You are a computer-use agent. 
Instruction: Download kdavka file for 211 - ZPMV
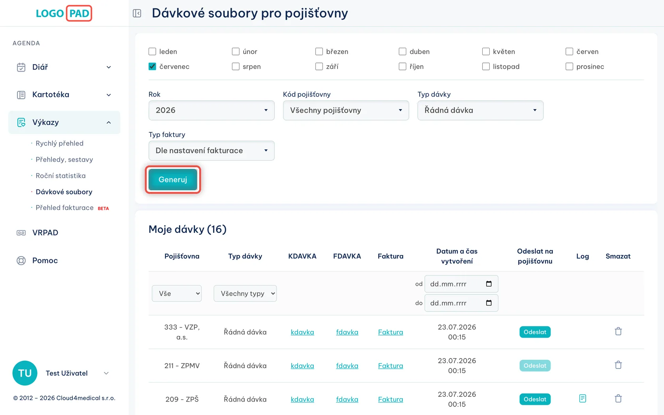[x=302, y=366]
